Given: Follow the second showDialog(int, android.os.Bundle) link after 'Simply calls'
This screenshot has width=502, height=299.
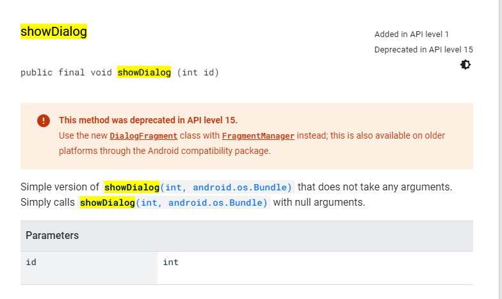Looking at the screenshot, I should (174, 203).
